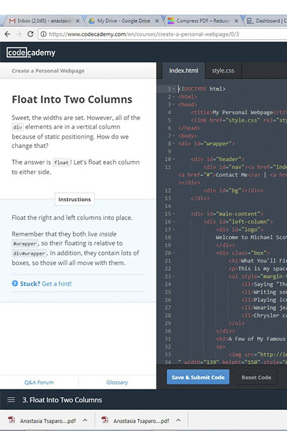Image resolution: width=287 pixels, height=431 pixels.
Task: Switch to the style.css tab
Action: [223, 71]
